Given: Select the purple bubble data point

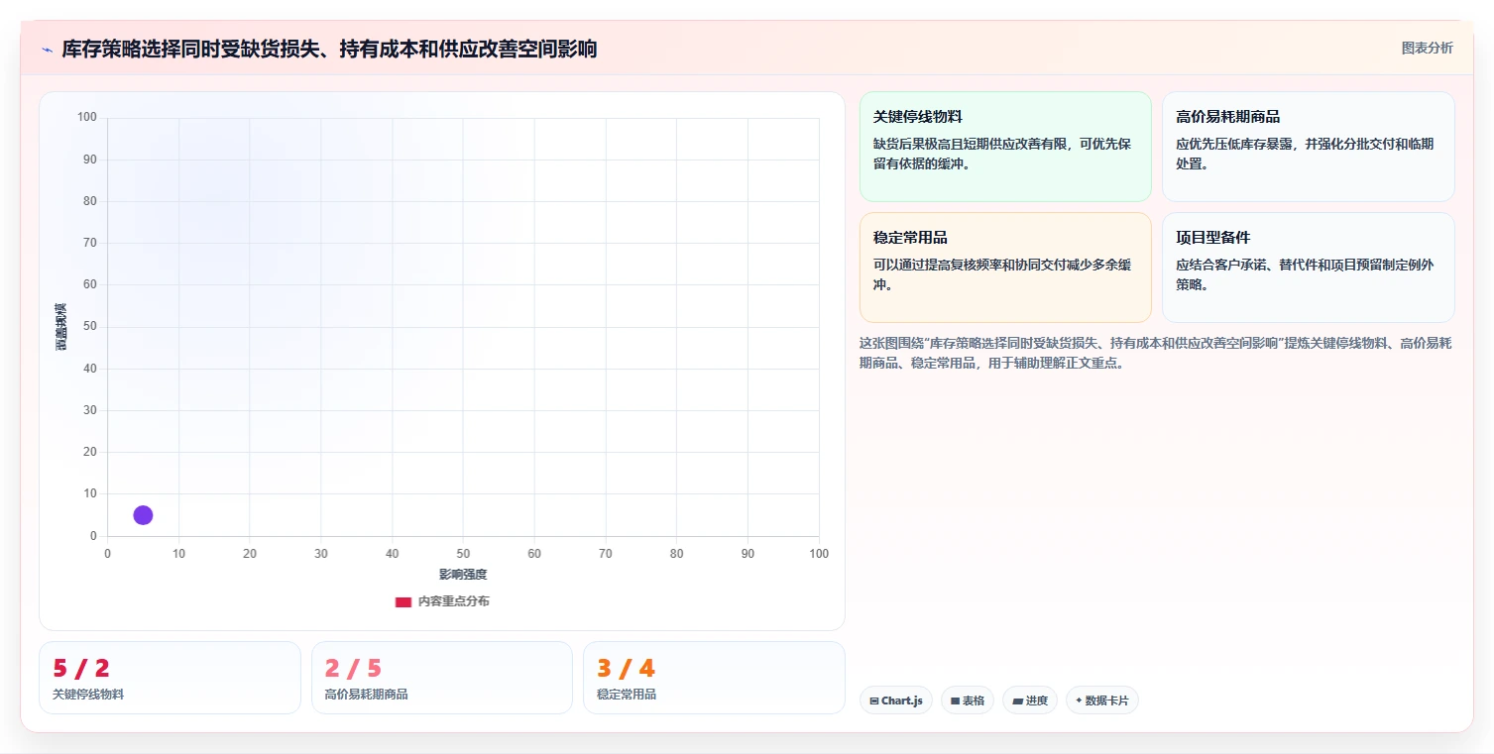Looking at the screenshot, I should click(143, 515).
